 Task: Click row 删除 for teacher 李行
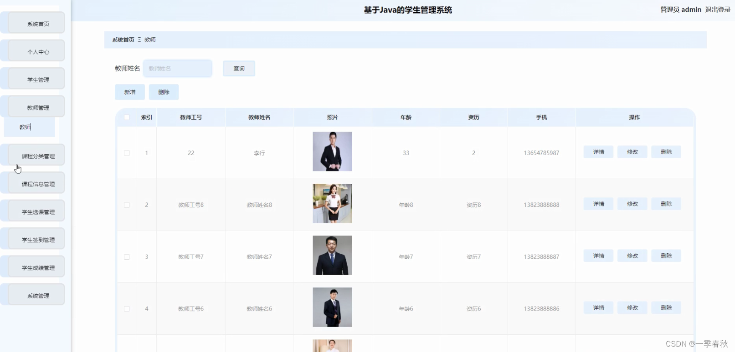tap(666, 152)
